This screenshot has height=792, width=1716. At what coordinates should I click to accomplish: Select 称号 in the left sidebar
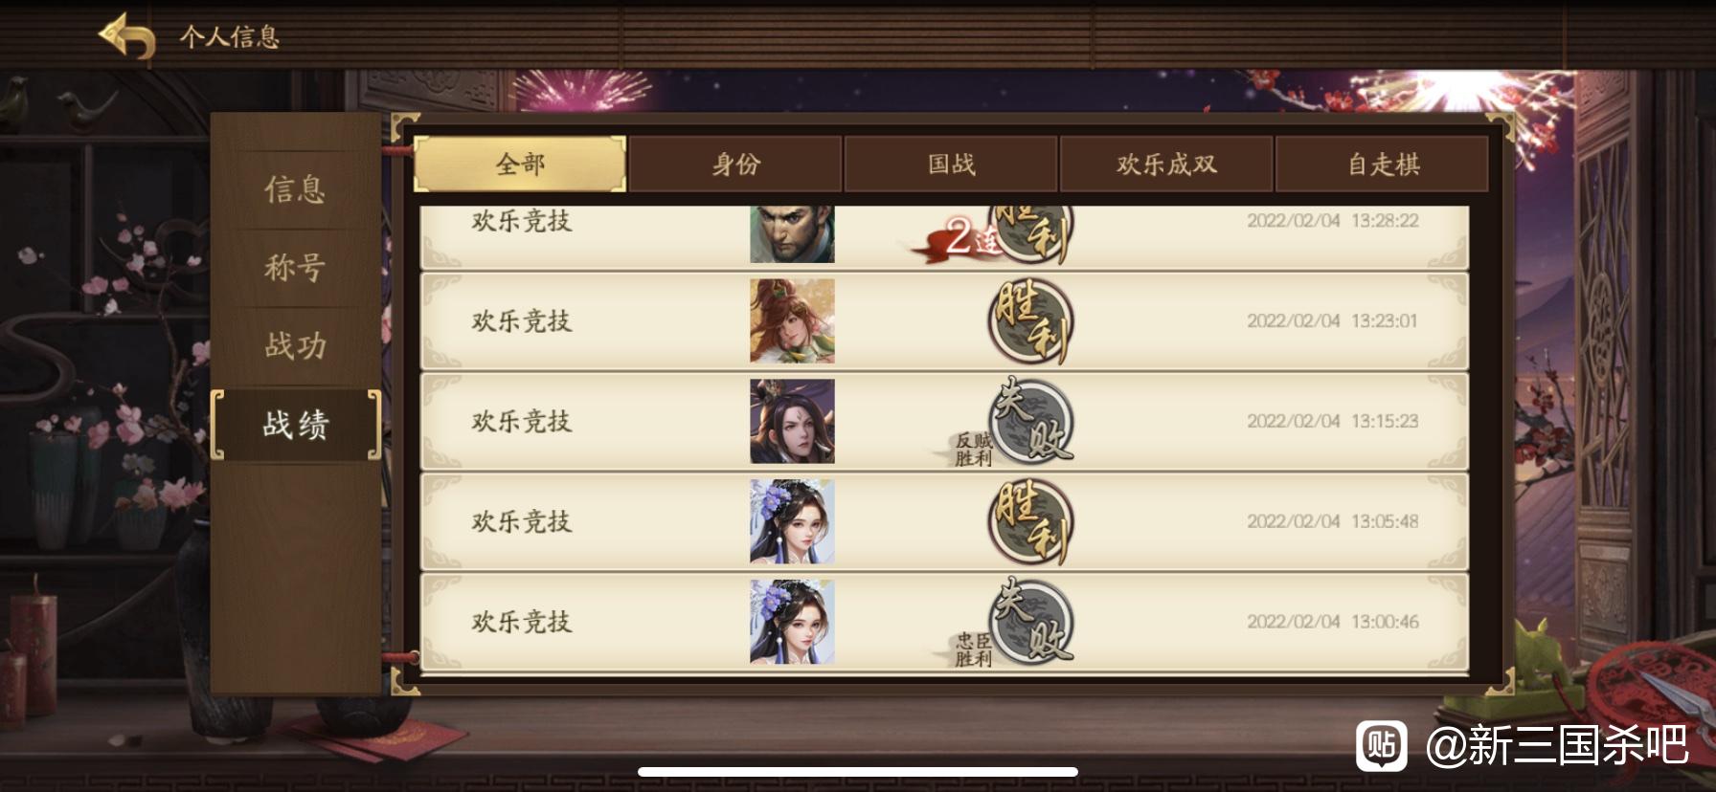[x=295, y=268]
